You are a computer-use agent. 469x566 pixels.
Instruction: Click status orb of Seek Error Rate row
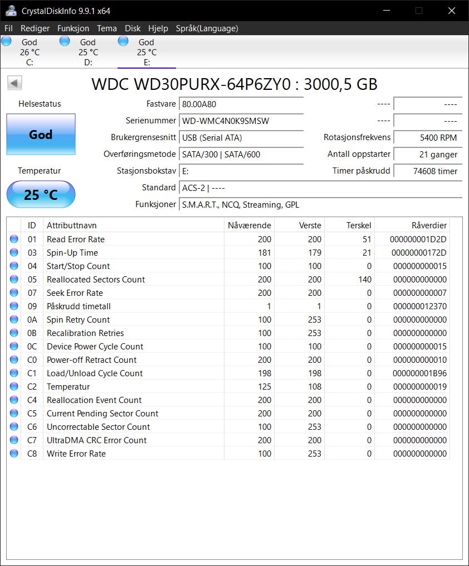[14, 292]
